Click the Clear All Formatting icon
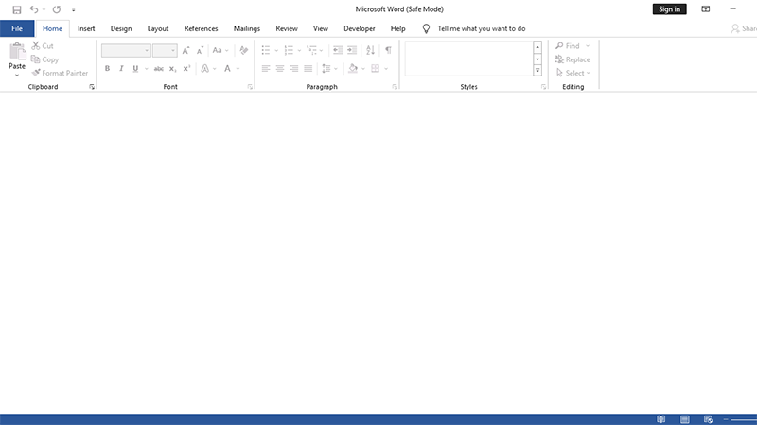 tap(243, 50)
